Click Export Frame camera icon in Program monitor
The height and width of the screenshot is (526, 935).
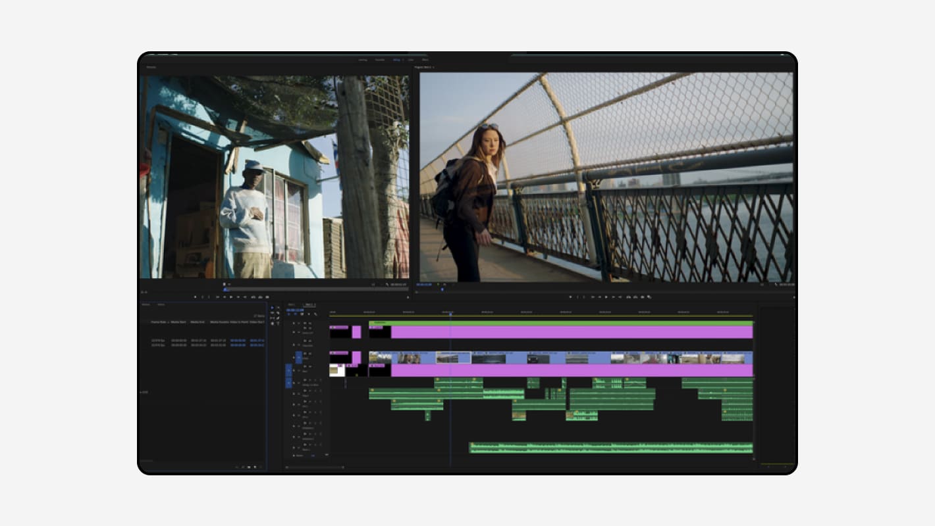pyautogui.click(x=643, y=297)
